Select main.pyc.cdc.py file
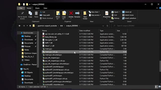This screenshot has height=90, width=161. coord(84,52)
